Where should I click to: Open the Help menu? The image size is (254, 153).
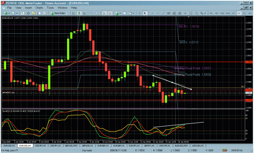74,8
